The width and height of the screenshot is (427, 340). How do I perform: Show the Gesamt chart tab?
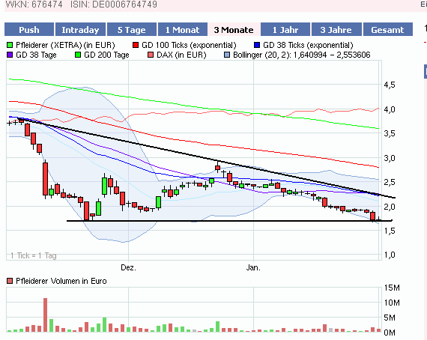click(x=388, y=29)
